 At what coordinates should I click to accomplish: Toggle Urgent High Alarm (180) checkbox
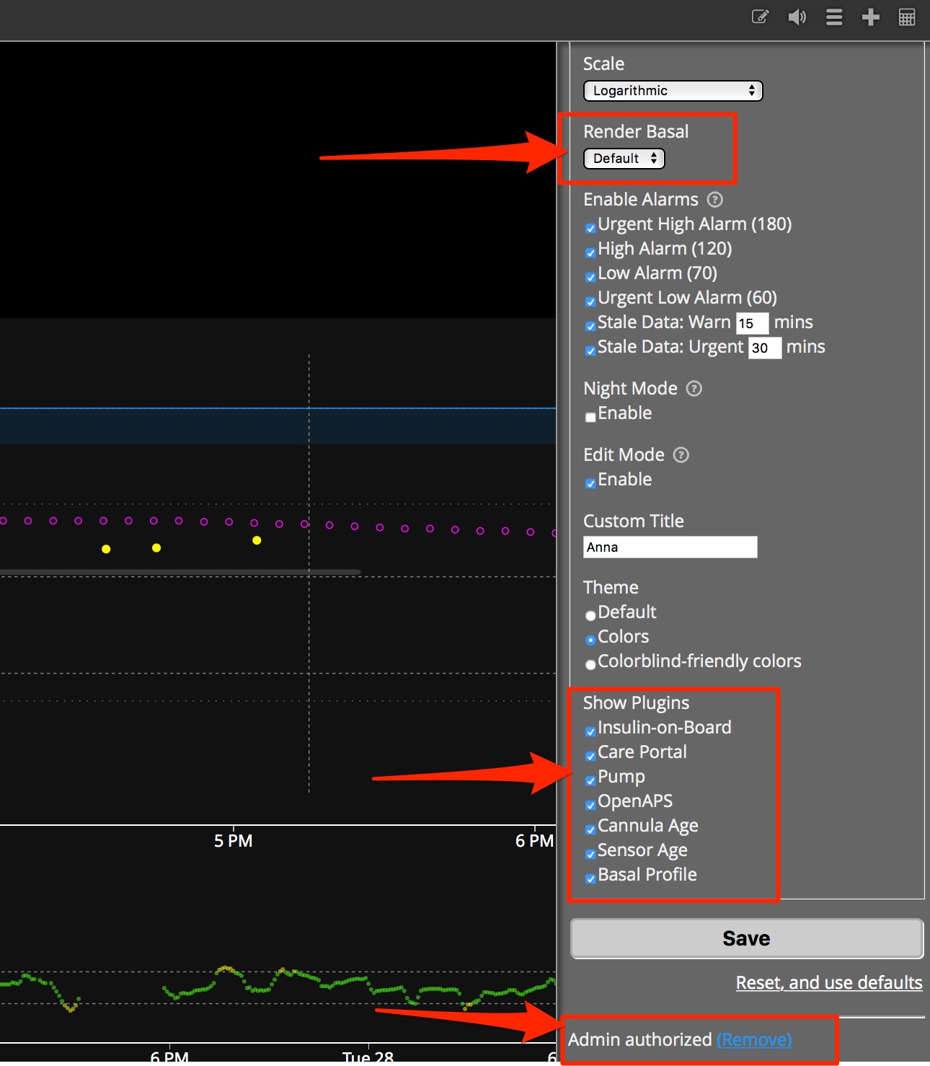(590, 228)
